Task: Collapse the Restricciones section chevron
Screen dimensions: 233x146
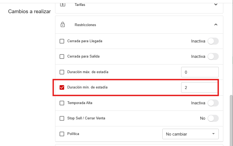Action: [x=216, y=25]
